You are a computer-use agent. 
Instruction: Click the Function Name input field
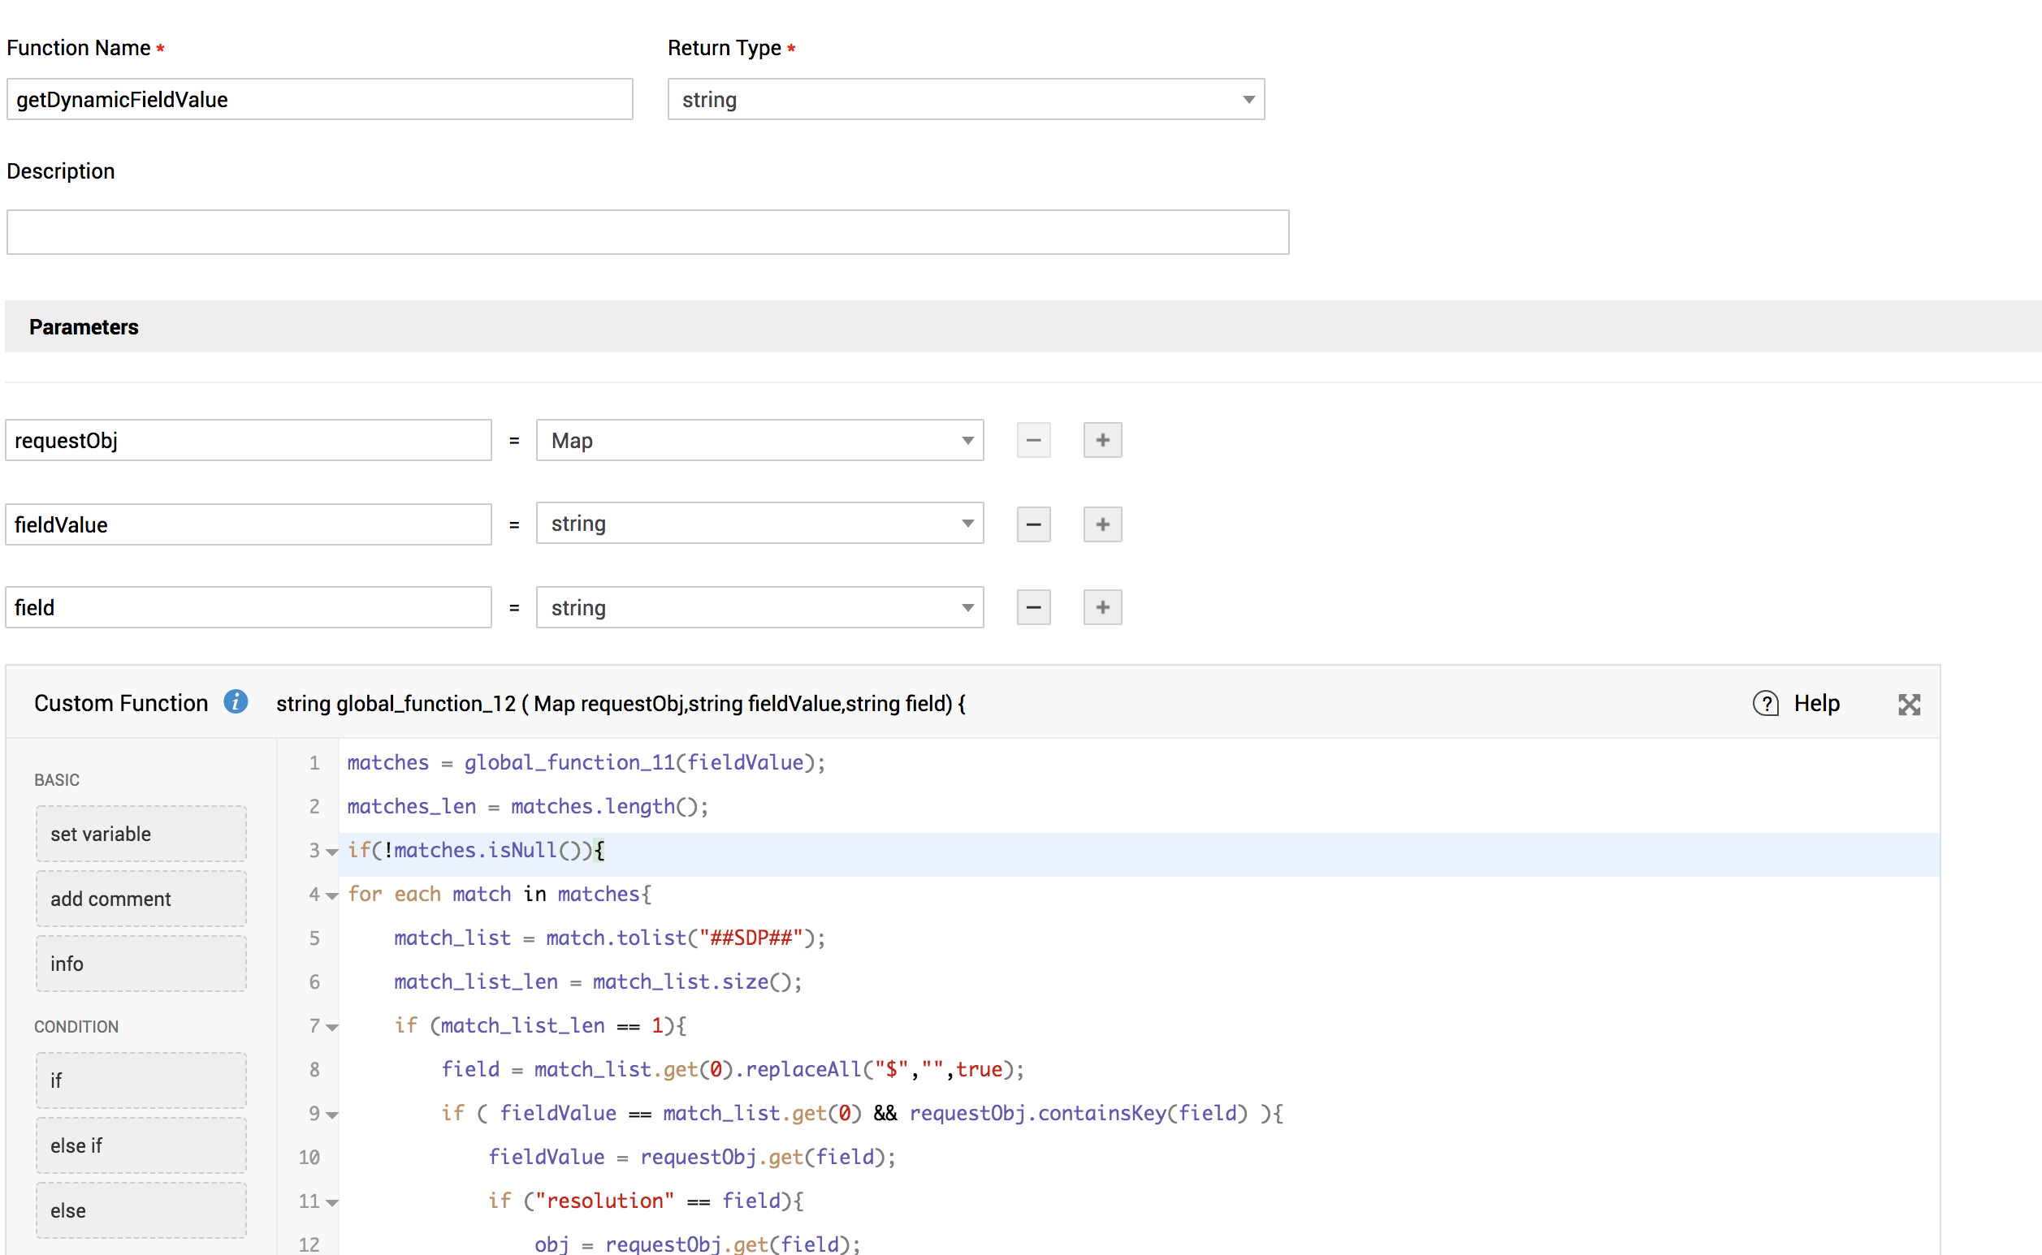319,100
